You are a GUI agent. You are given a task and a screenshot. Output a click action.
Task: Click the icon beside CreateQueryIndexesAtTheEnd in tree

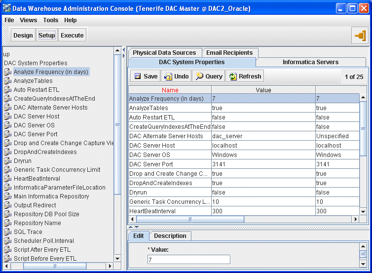pyautogui.click(x=7, y=99)
